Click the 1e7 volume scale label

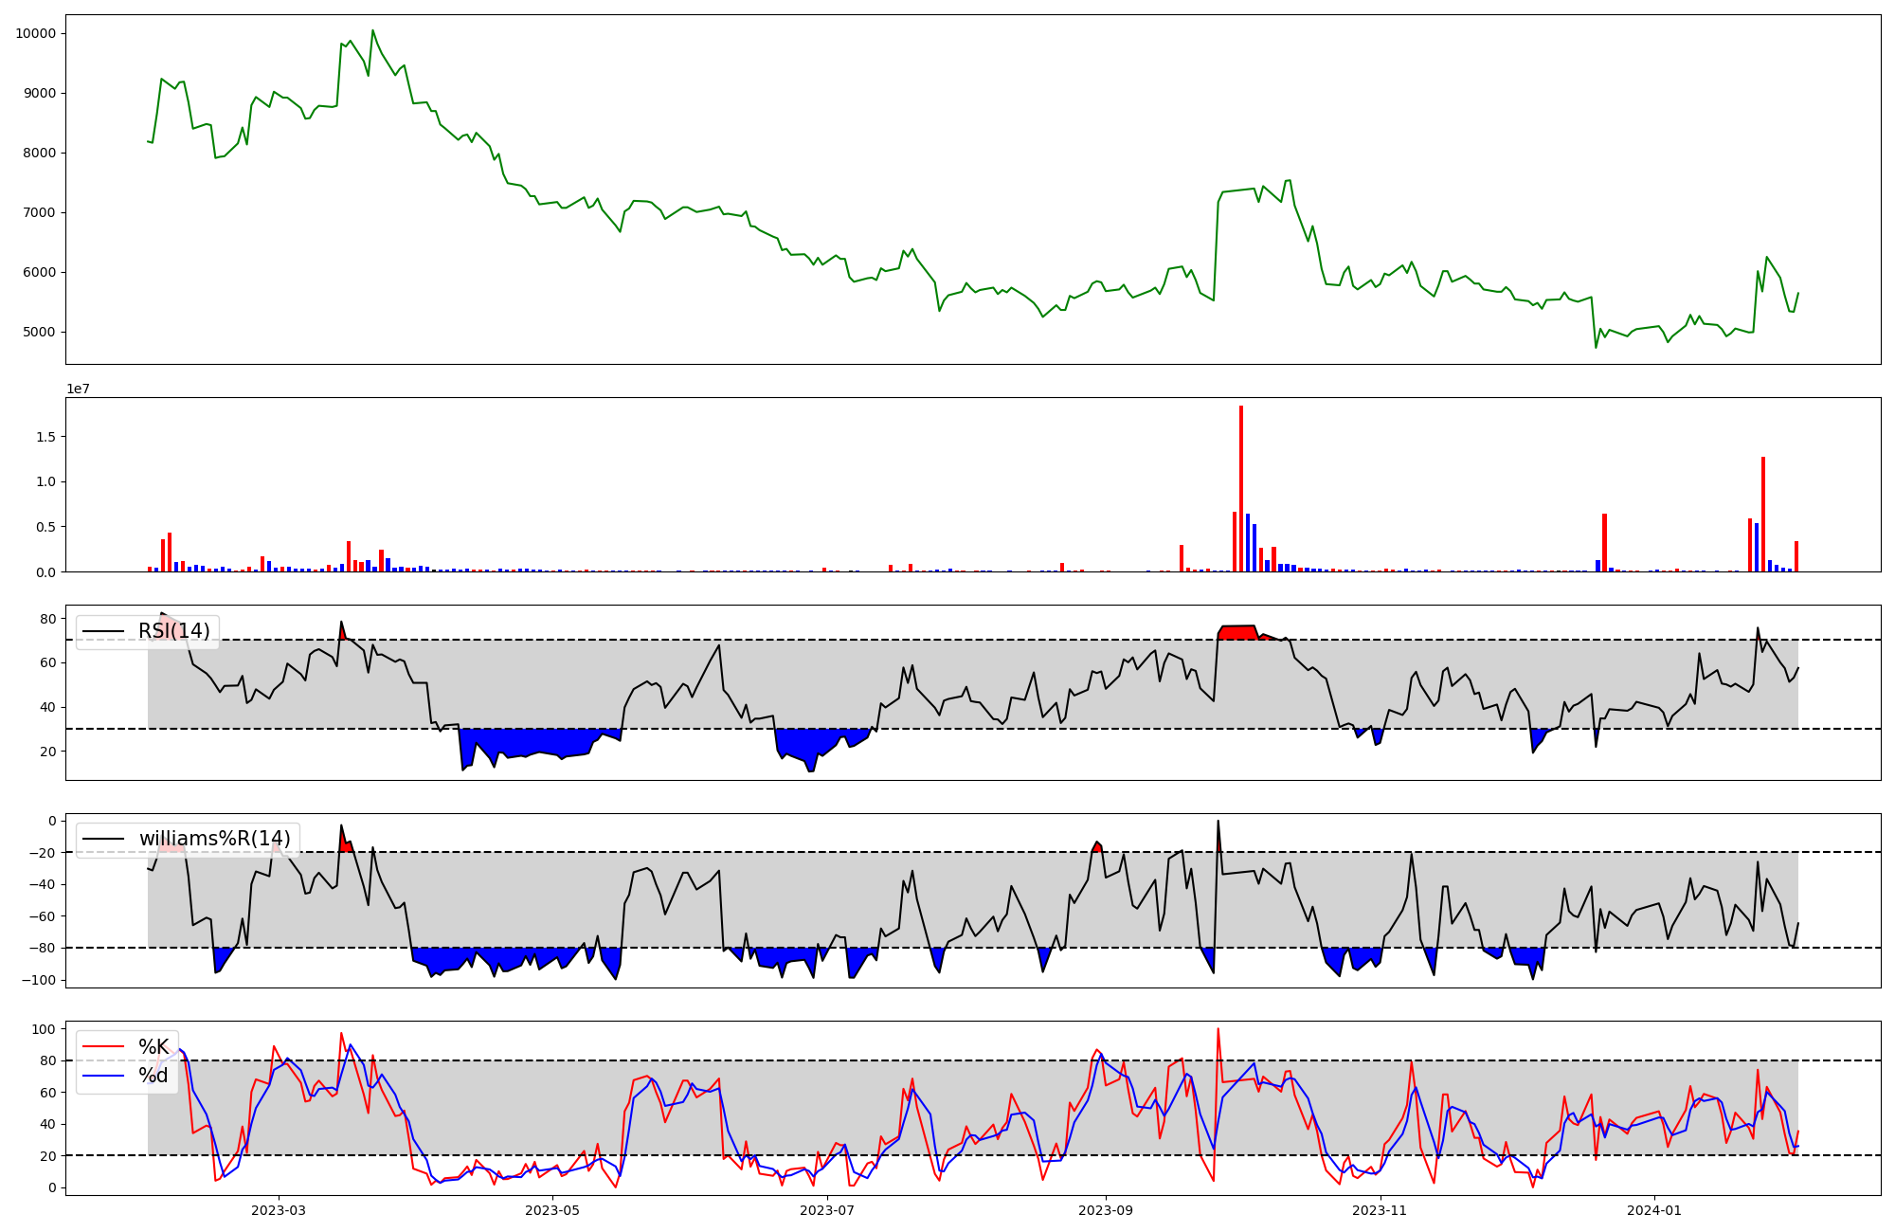78,389
